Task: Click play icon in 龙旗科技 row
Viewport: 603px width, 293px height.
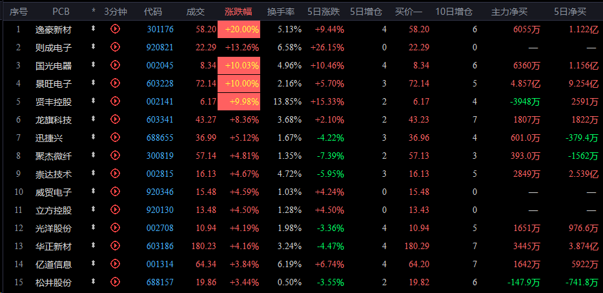Action: (x=116, y=119)
